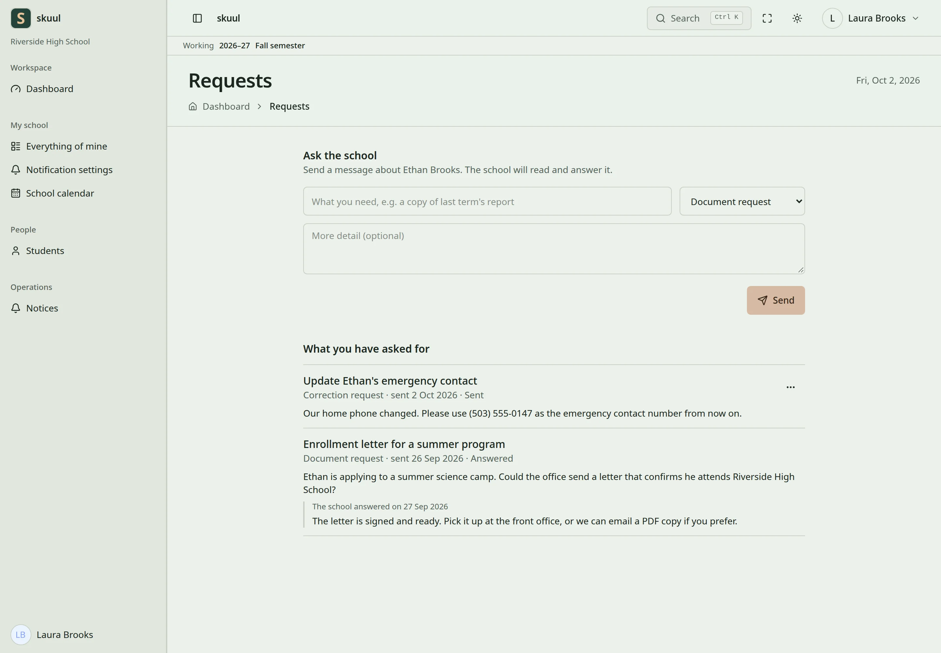Click the LB avatar at sidebar bottom
This screenshot has height=653, width=941.
point(21,635)
